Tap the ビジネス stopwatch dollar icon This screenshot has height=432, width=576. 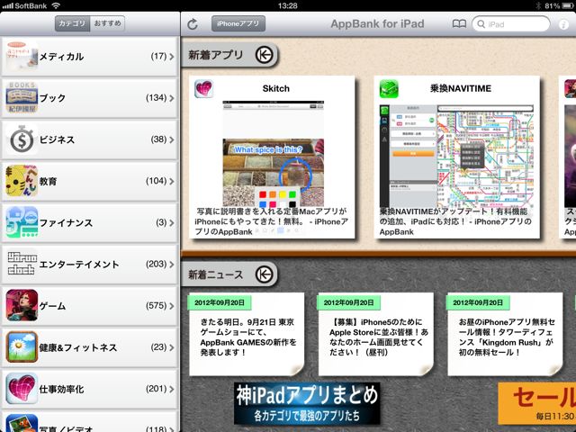(x=22, y=139)
